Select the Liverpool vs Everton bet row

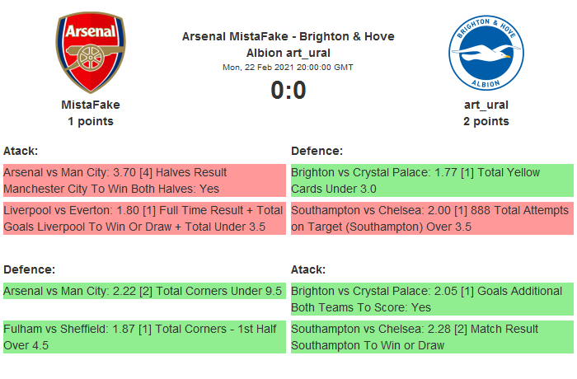143,219
